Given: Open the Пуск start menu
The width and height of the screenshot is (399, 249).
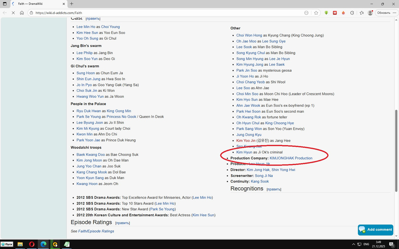Looking at the screenshot, I should coord(7,244).
